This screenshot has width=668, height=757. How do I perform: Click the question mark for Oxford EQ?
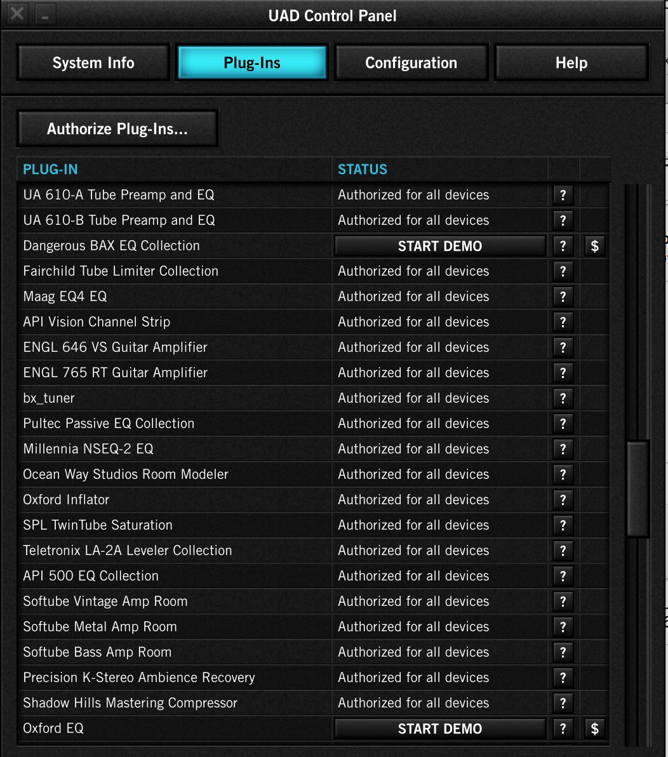pyautogui.click(x=563, y=728)
